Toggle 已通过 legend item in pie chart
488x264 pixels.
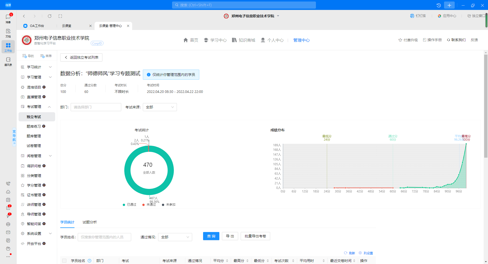point(129,205)
